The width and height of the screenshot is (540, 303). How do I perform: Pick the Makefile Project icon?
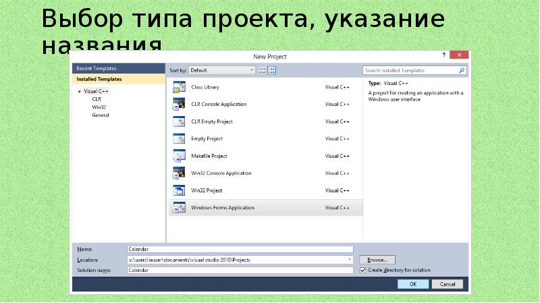179,156
